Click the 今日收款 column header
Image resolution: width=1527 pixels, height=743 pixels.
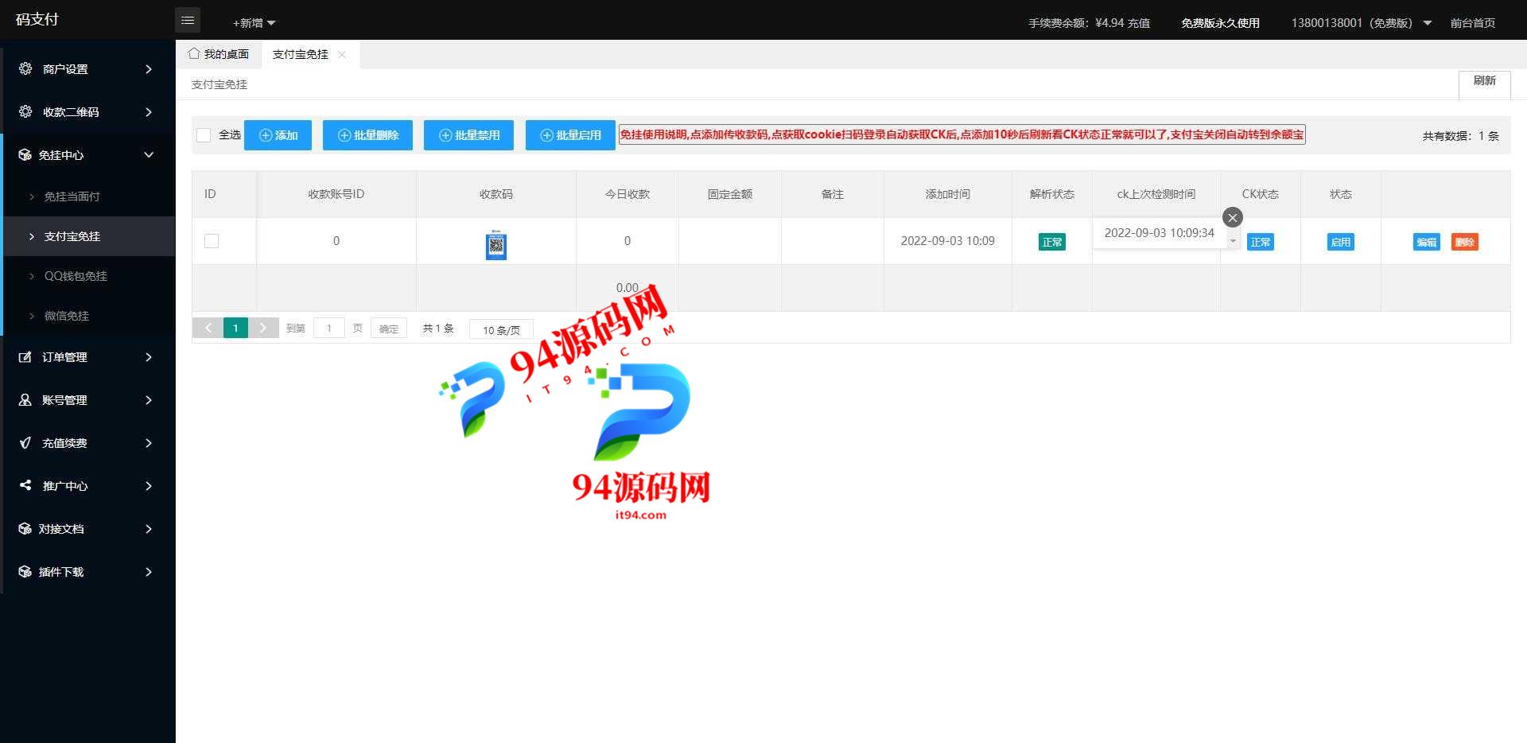[628, 194]
